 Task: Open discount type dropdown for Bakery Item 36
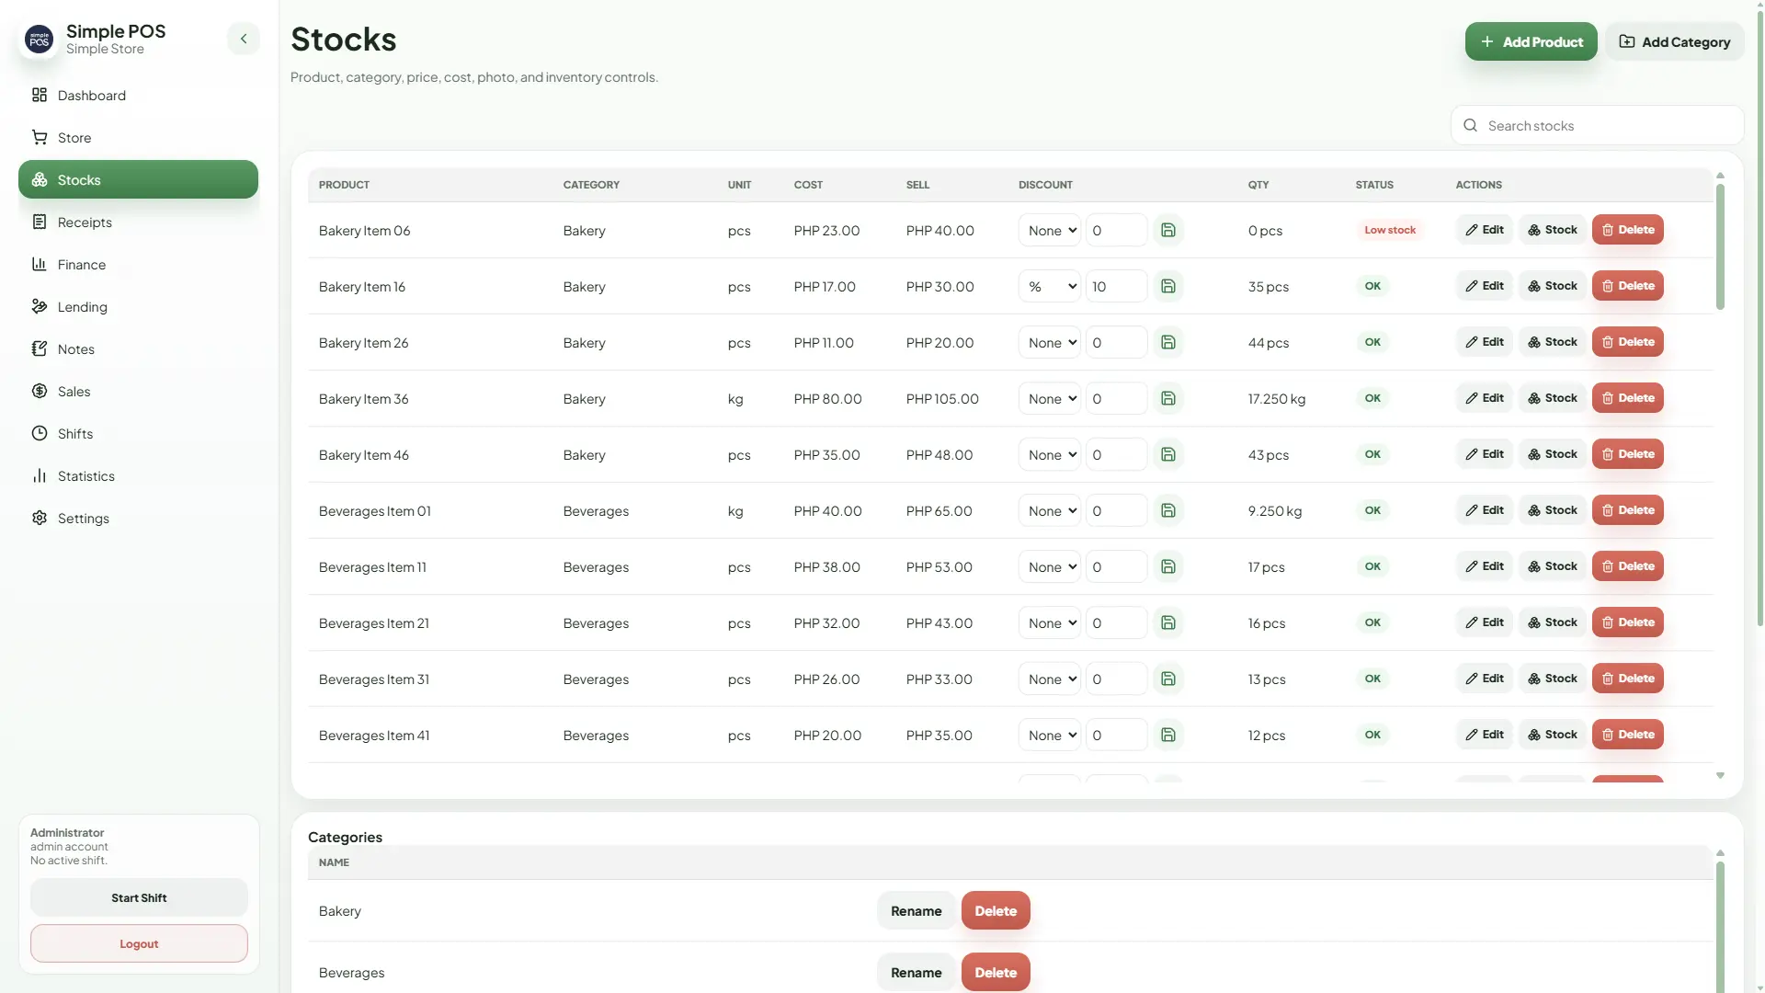(1049, 398)
